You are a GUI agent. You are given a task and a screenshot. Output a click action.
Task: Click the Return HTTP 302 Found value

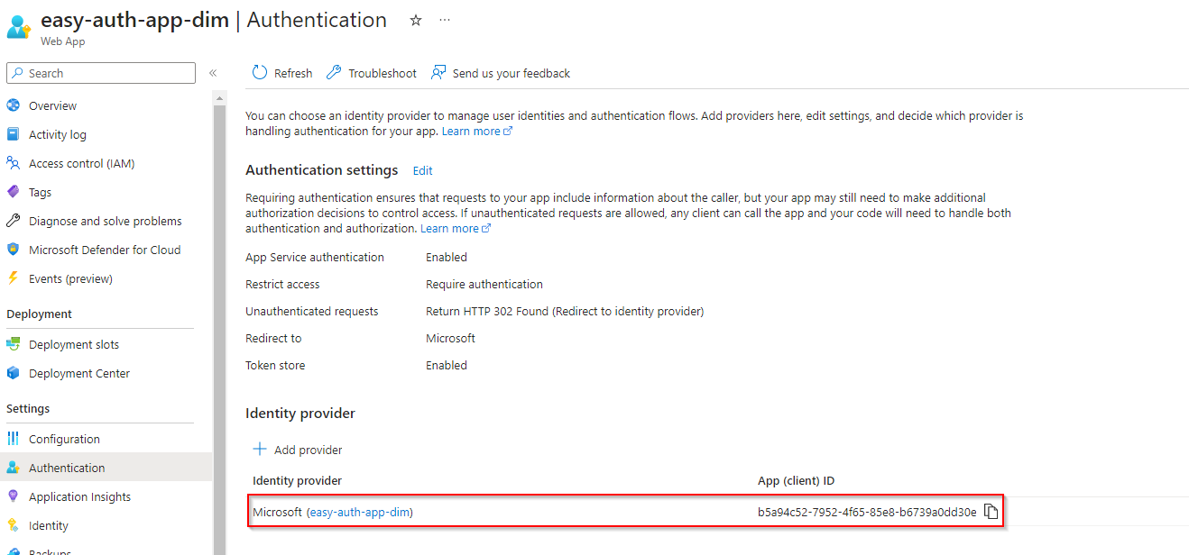point(565,311)
